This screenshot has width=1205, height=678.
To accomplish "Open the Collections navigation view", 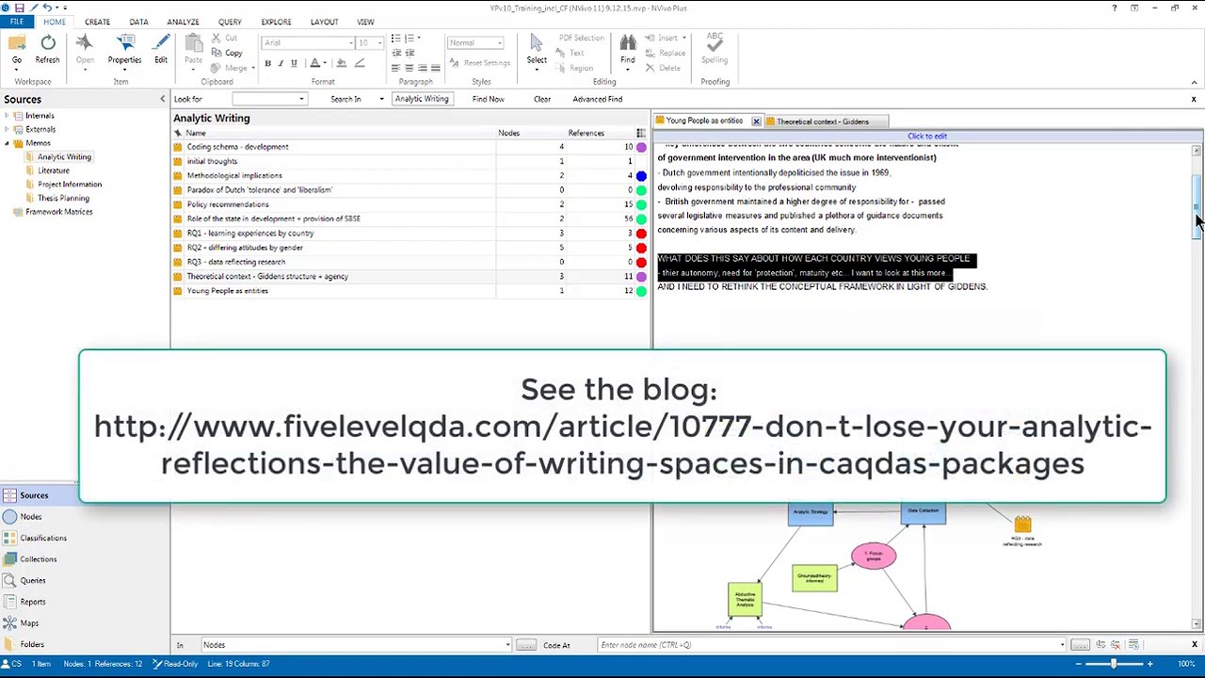I will click(x=39, y=559).
